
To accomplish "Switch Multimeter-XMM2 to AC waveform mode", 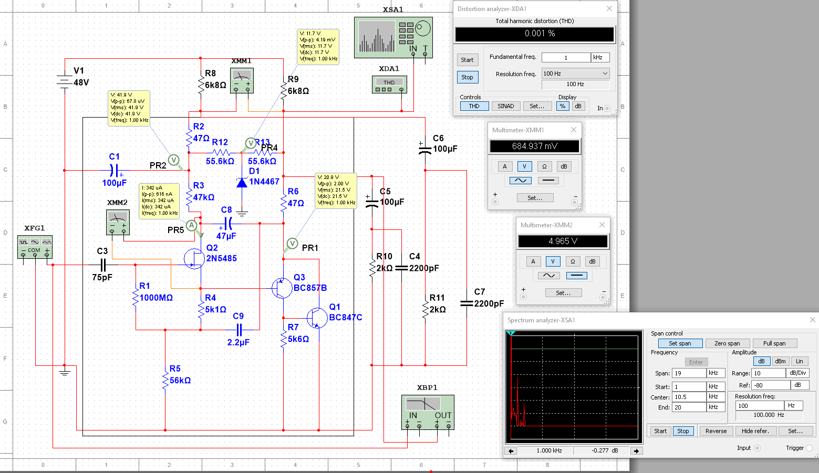I will (x=548, y=276).
